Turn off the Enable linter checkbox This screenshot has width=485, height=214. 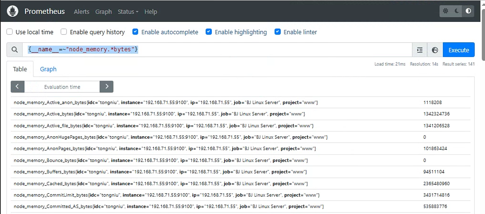278,32
